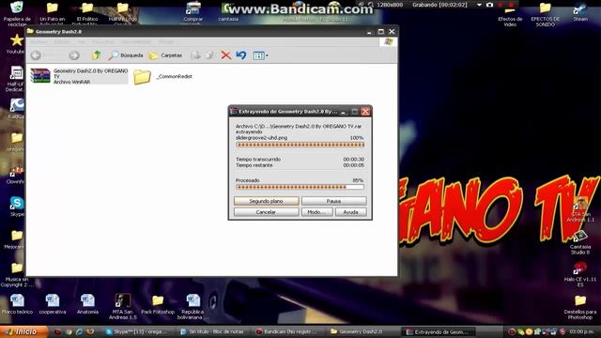This screenshot has height=338, width=601.
Task: Select the Pack Fotoshop folder
Action: click(158, 304)
